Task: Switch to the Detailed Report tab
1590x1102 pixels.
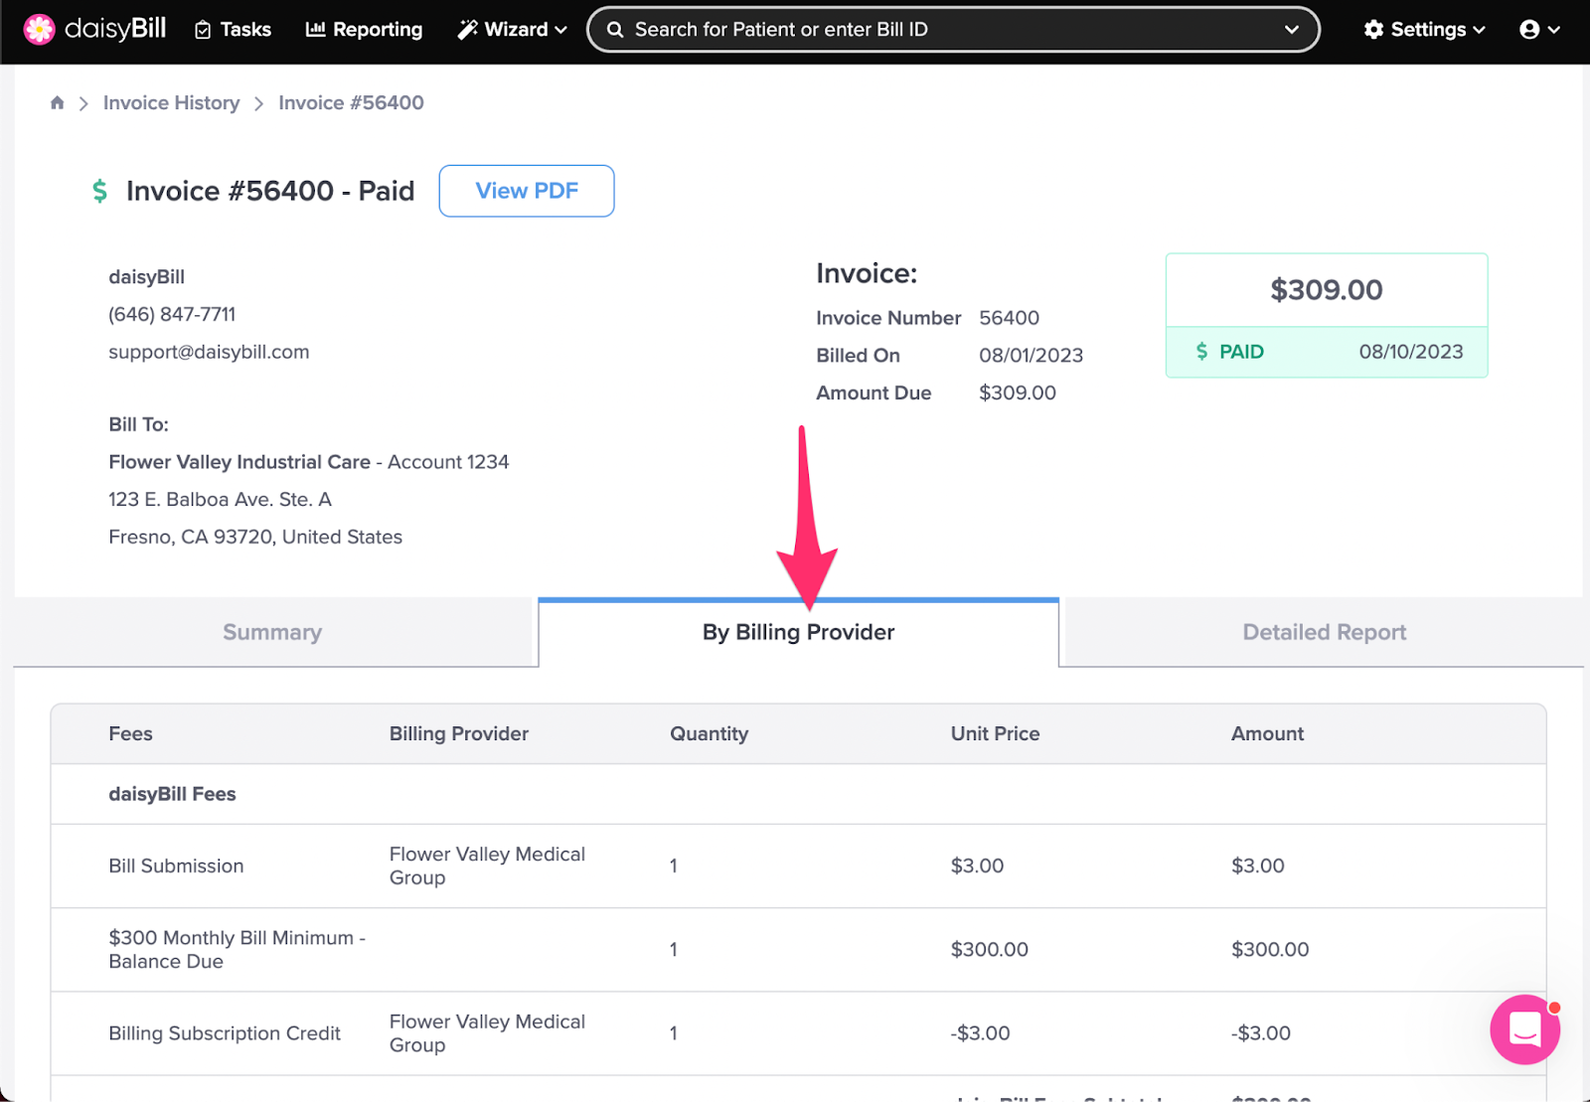Action: [x=1324, y=632]
